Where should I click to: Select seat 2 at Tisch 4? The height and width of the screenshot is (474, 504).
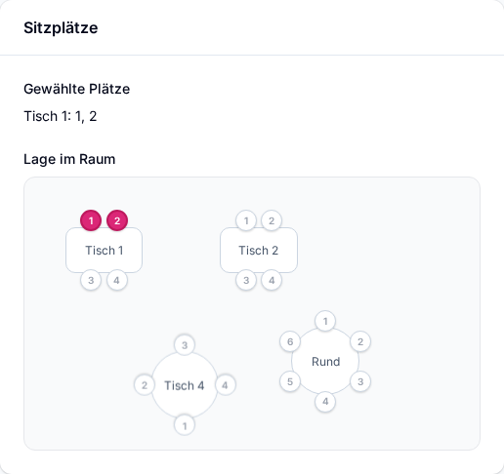click(145, 385)
